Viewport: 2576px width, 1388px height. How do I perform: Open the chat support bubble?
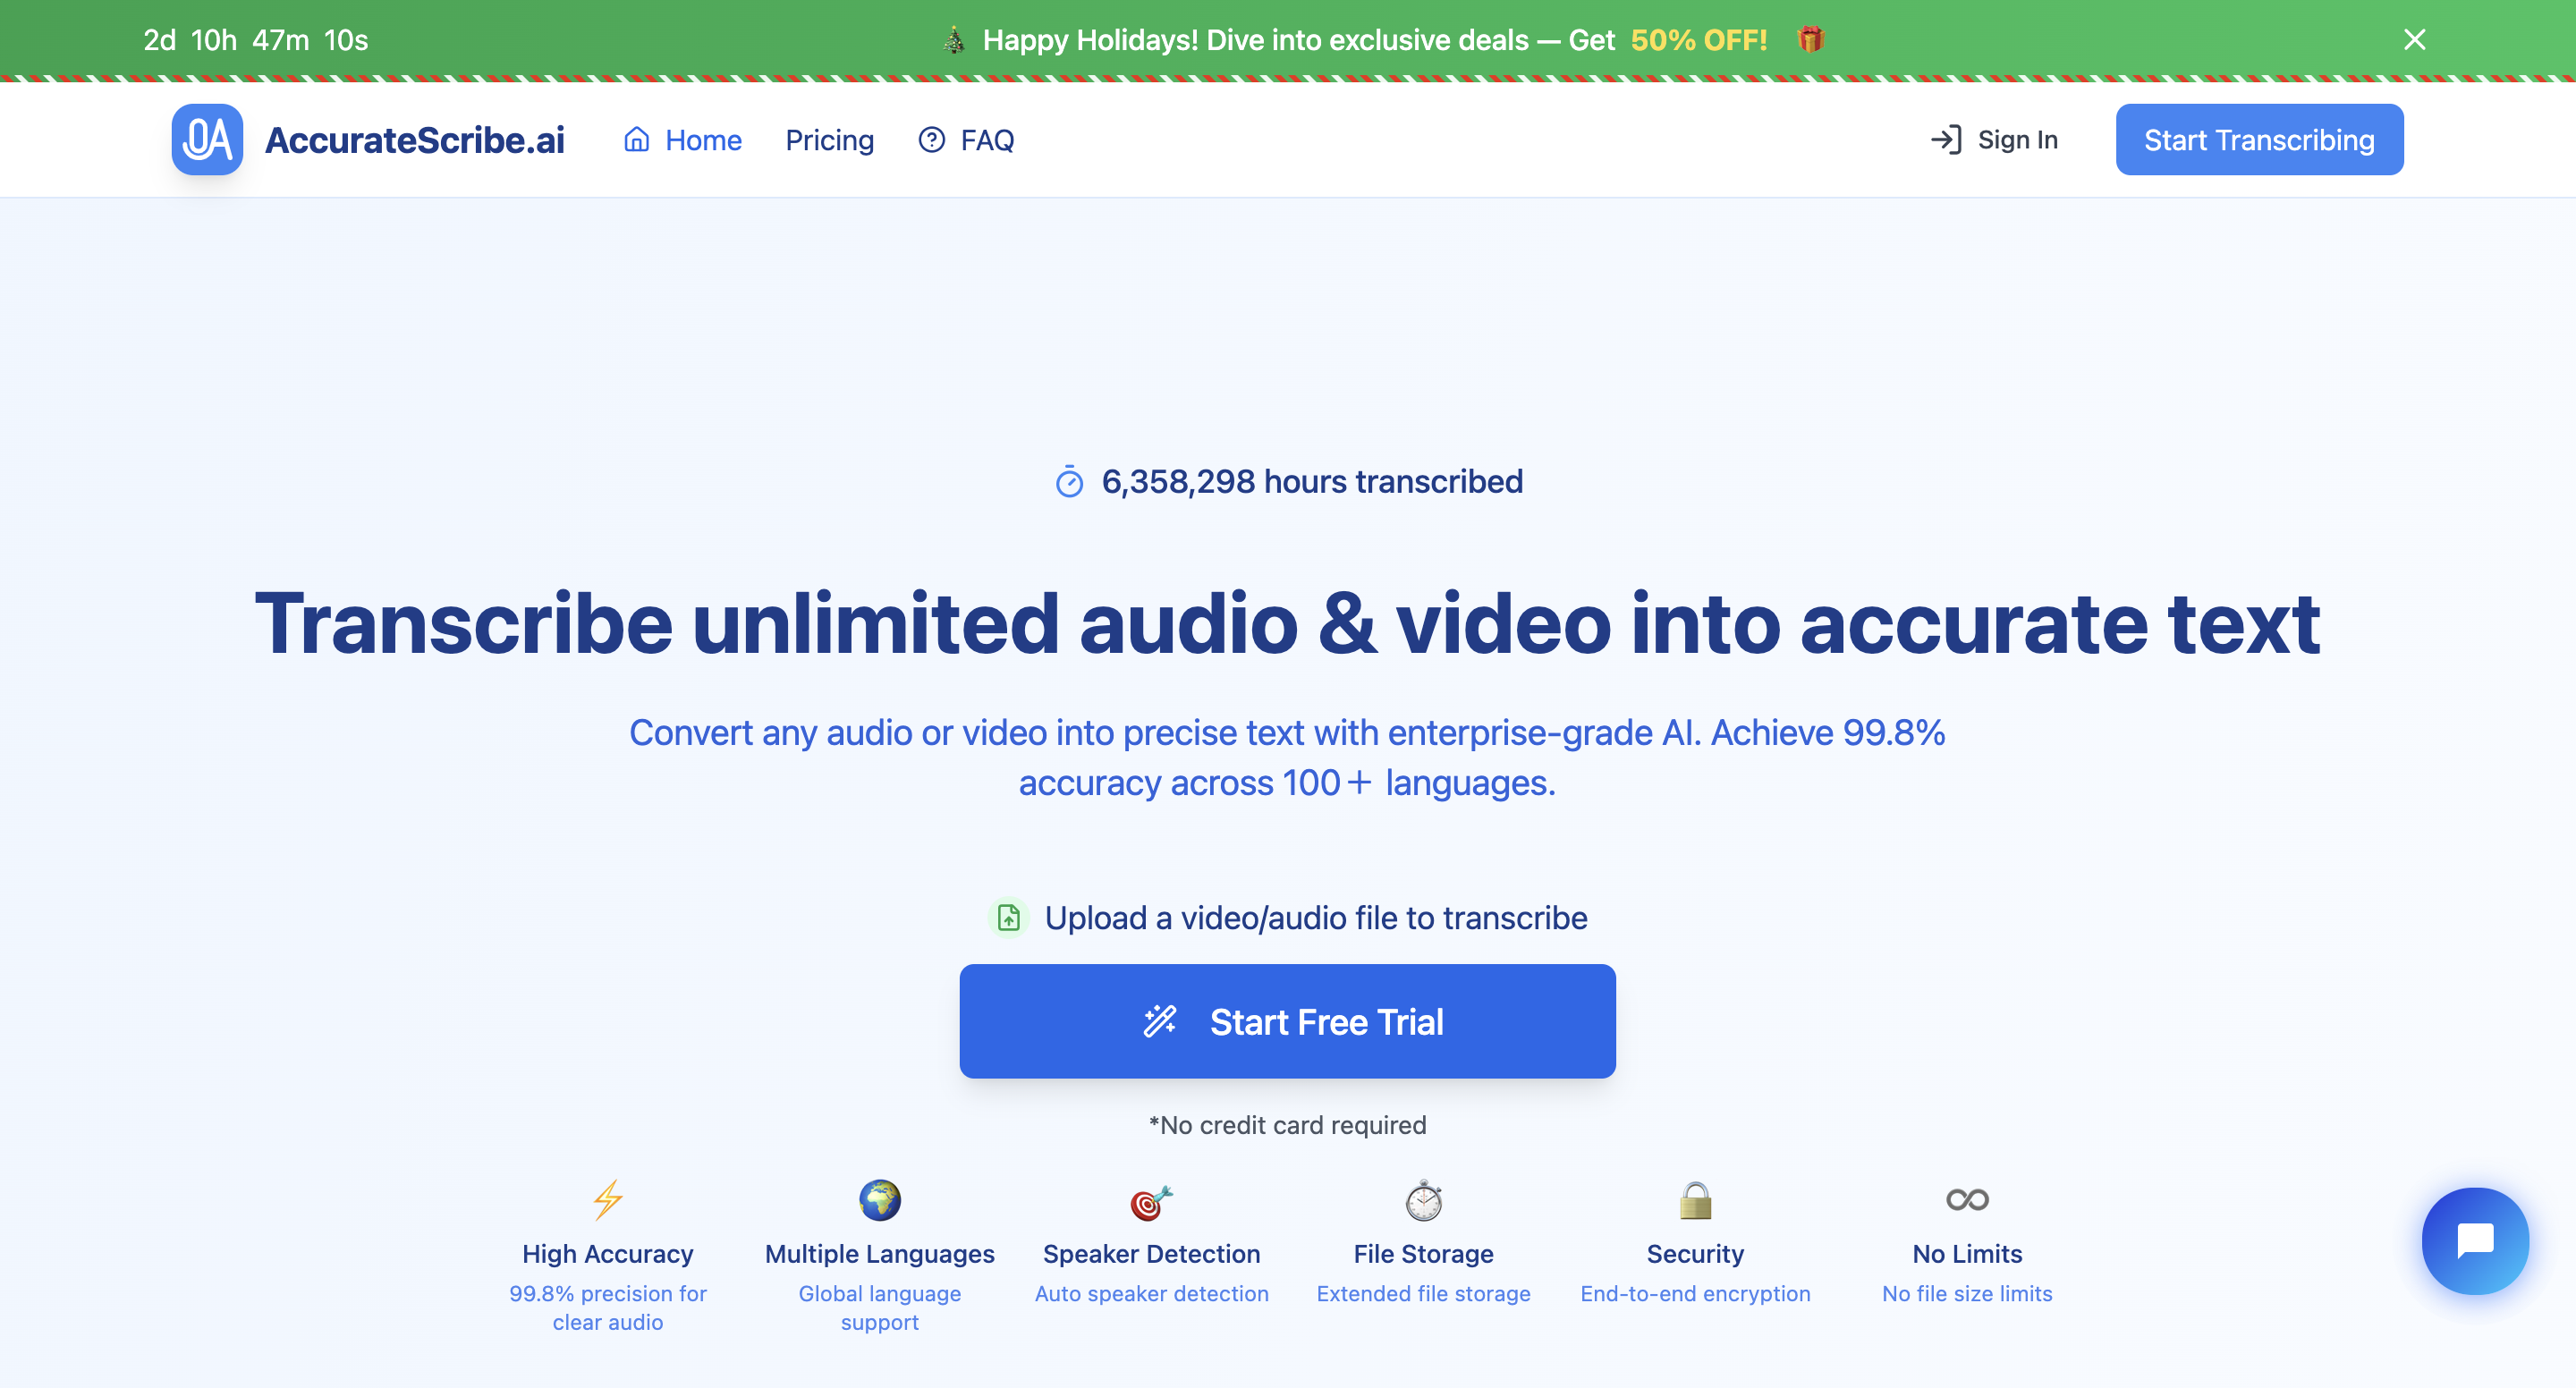(x=2475, y=1241)
